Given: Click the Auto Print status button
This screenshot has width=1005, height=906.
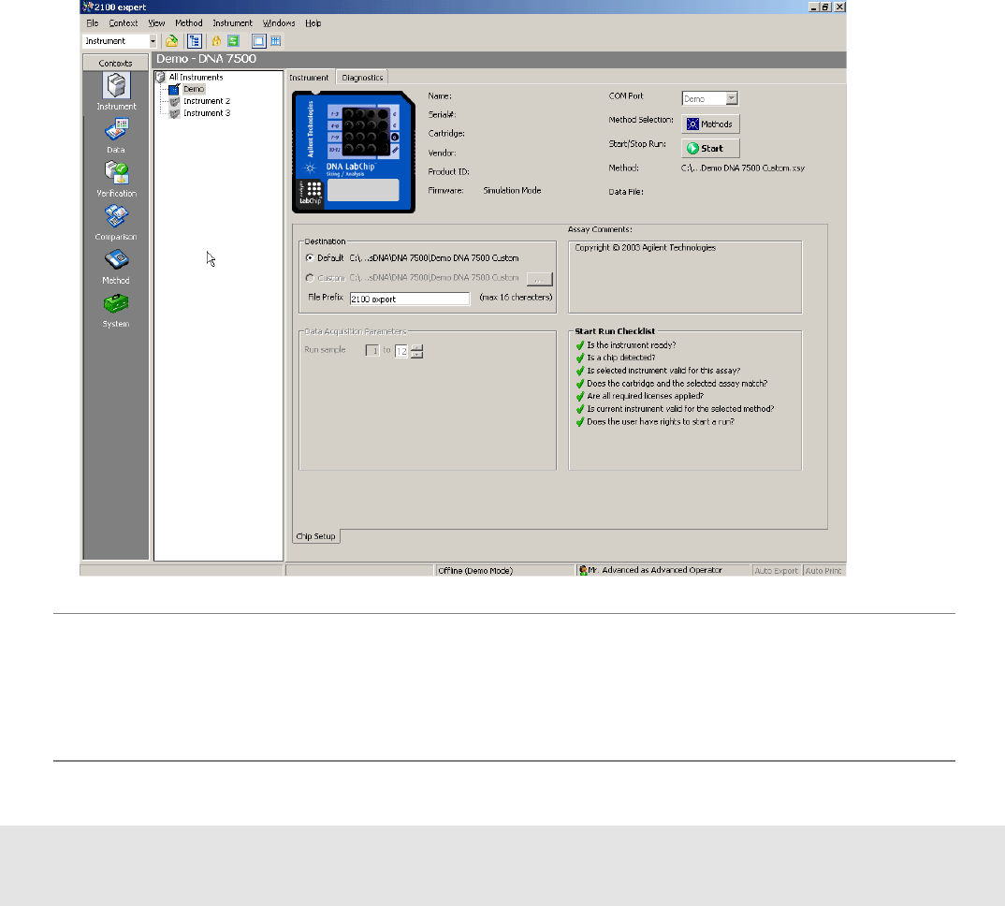Looking at the screenshot, I should (x=823, y=571).
